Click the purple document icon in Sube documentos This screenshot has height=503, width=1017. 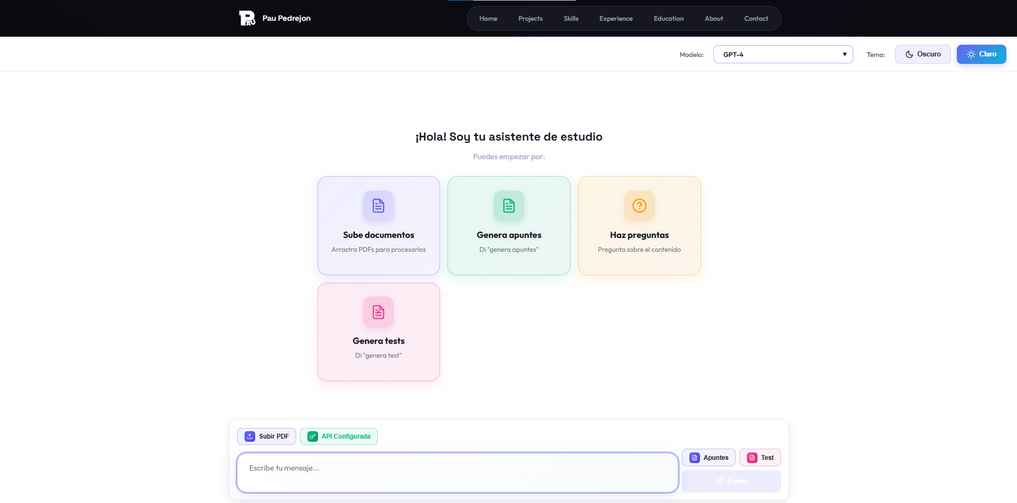point(378,205)
